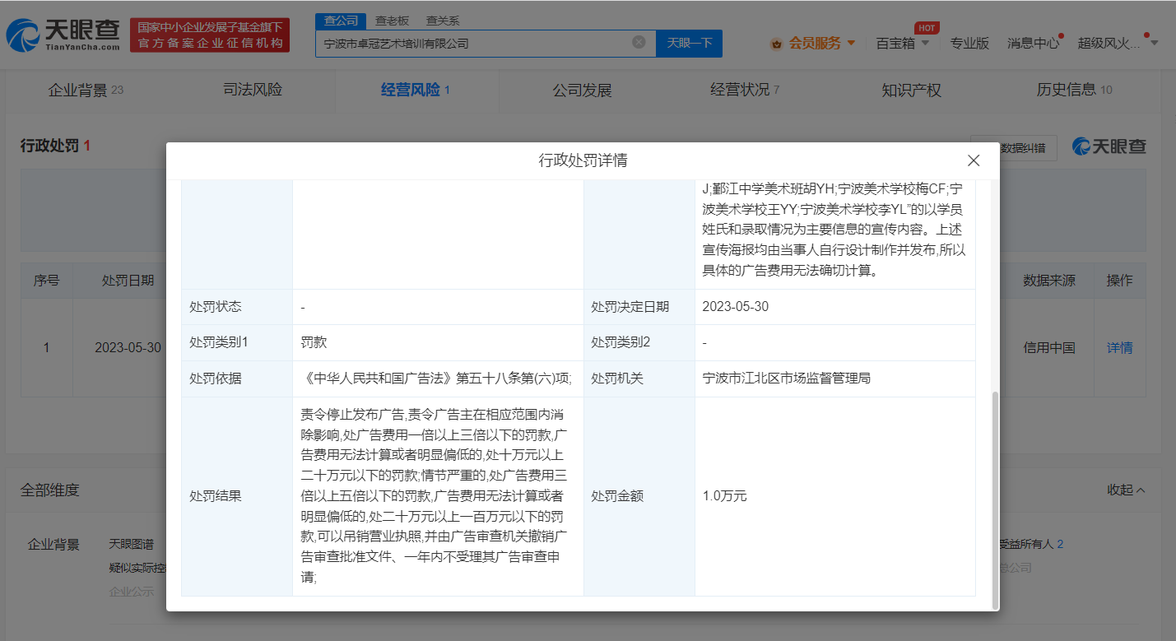Image resolution: width=1176 pixels, height=641 pixels.
Task: Click the 天眼查 watermark logo at right
Action: (x=1109, y=146)
